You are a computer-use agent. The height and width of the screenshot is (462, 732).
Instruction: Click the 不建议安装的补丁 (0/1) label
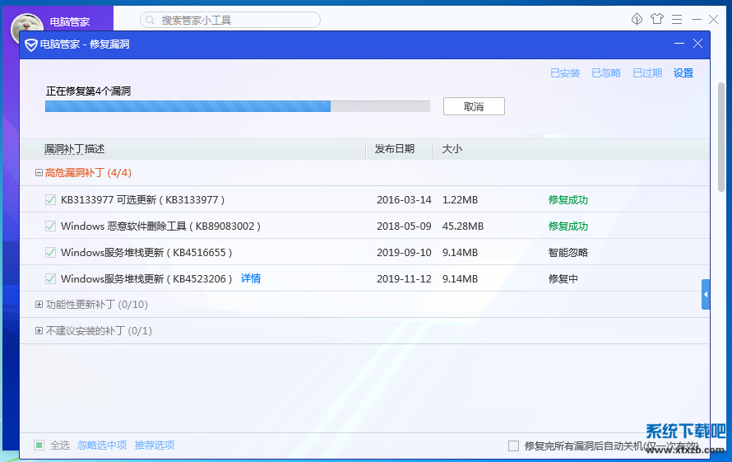coord(99,330)
